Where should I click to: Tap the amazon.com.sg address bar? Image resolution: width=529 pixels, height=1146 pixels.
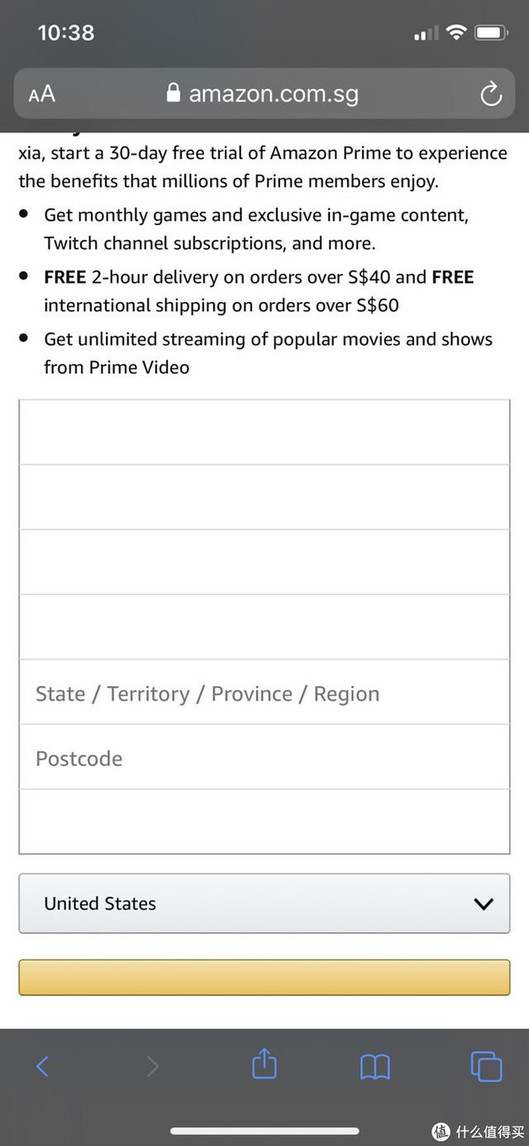coord(264,94)
